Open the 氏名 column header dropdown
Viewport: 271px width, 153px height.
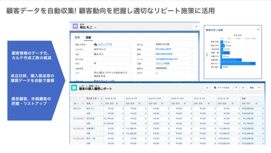pos(101,103)
